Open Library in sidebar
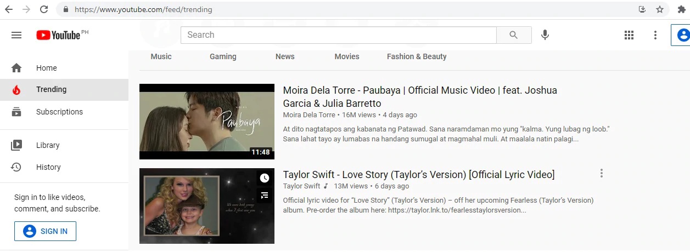This screenshot has width=690, height=252. (x=48, y=145)
